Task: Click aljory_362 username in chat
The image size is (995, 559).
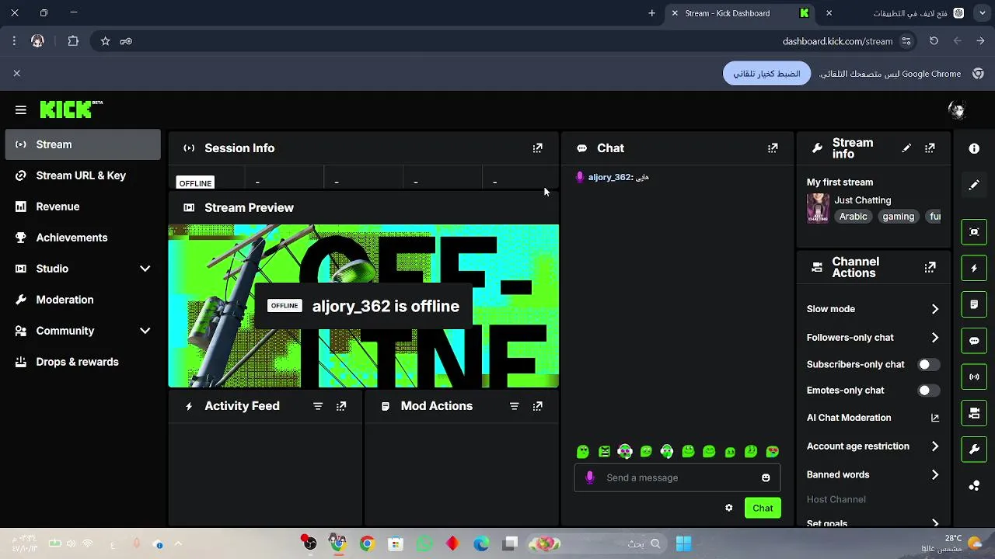Action: [609, 177]
